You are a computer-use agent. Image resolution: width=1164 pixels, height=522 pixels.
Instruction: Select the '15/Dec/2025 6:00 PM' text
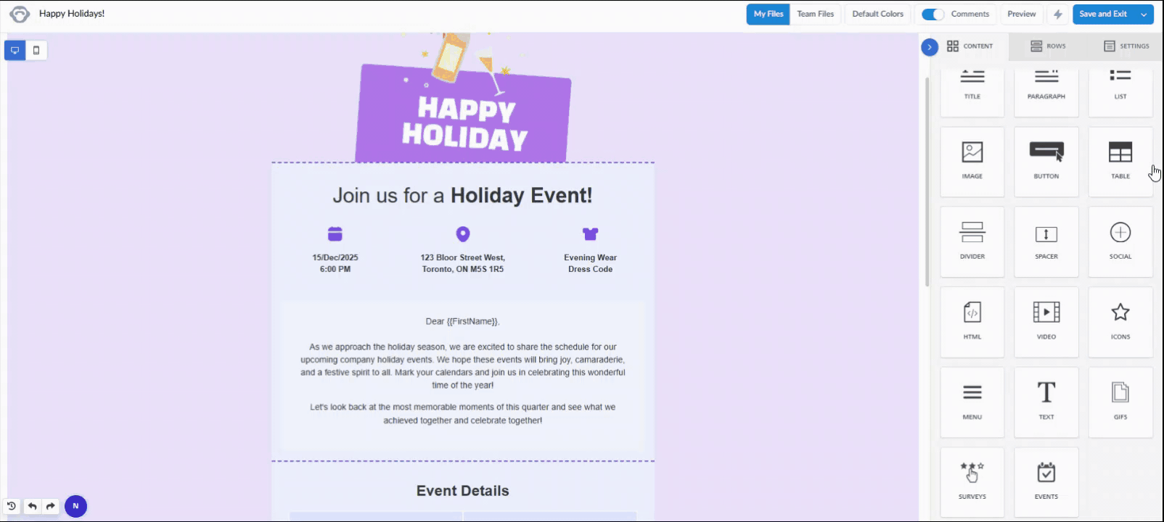335,263
